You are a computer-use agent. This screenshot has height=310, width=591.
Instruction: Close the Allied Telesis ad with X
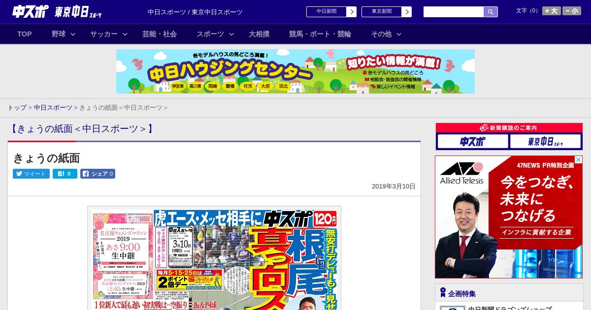click(579, 159)
